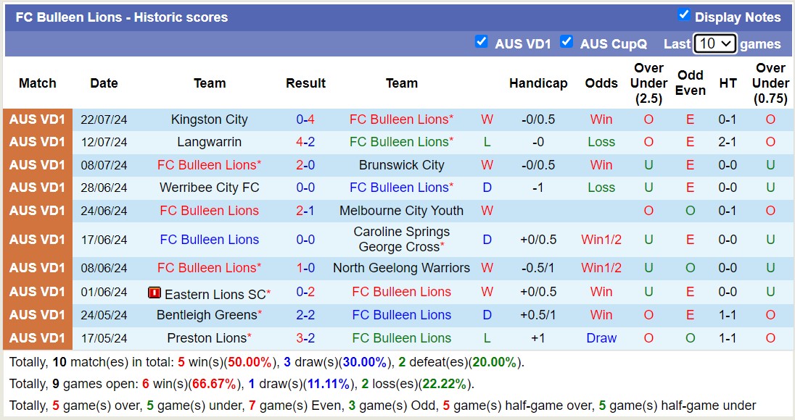Click North Geelong Warriors link

pos(401,267)
